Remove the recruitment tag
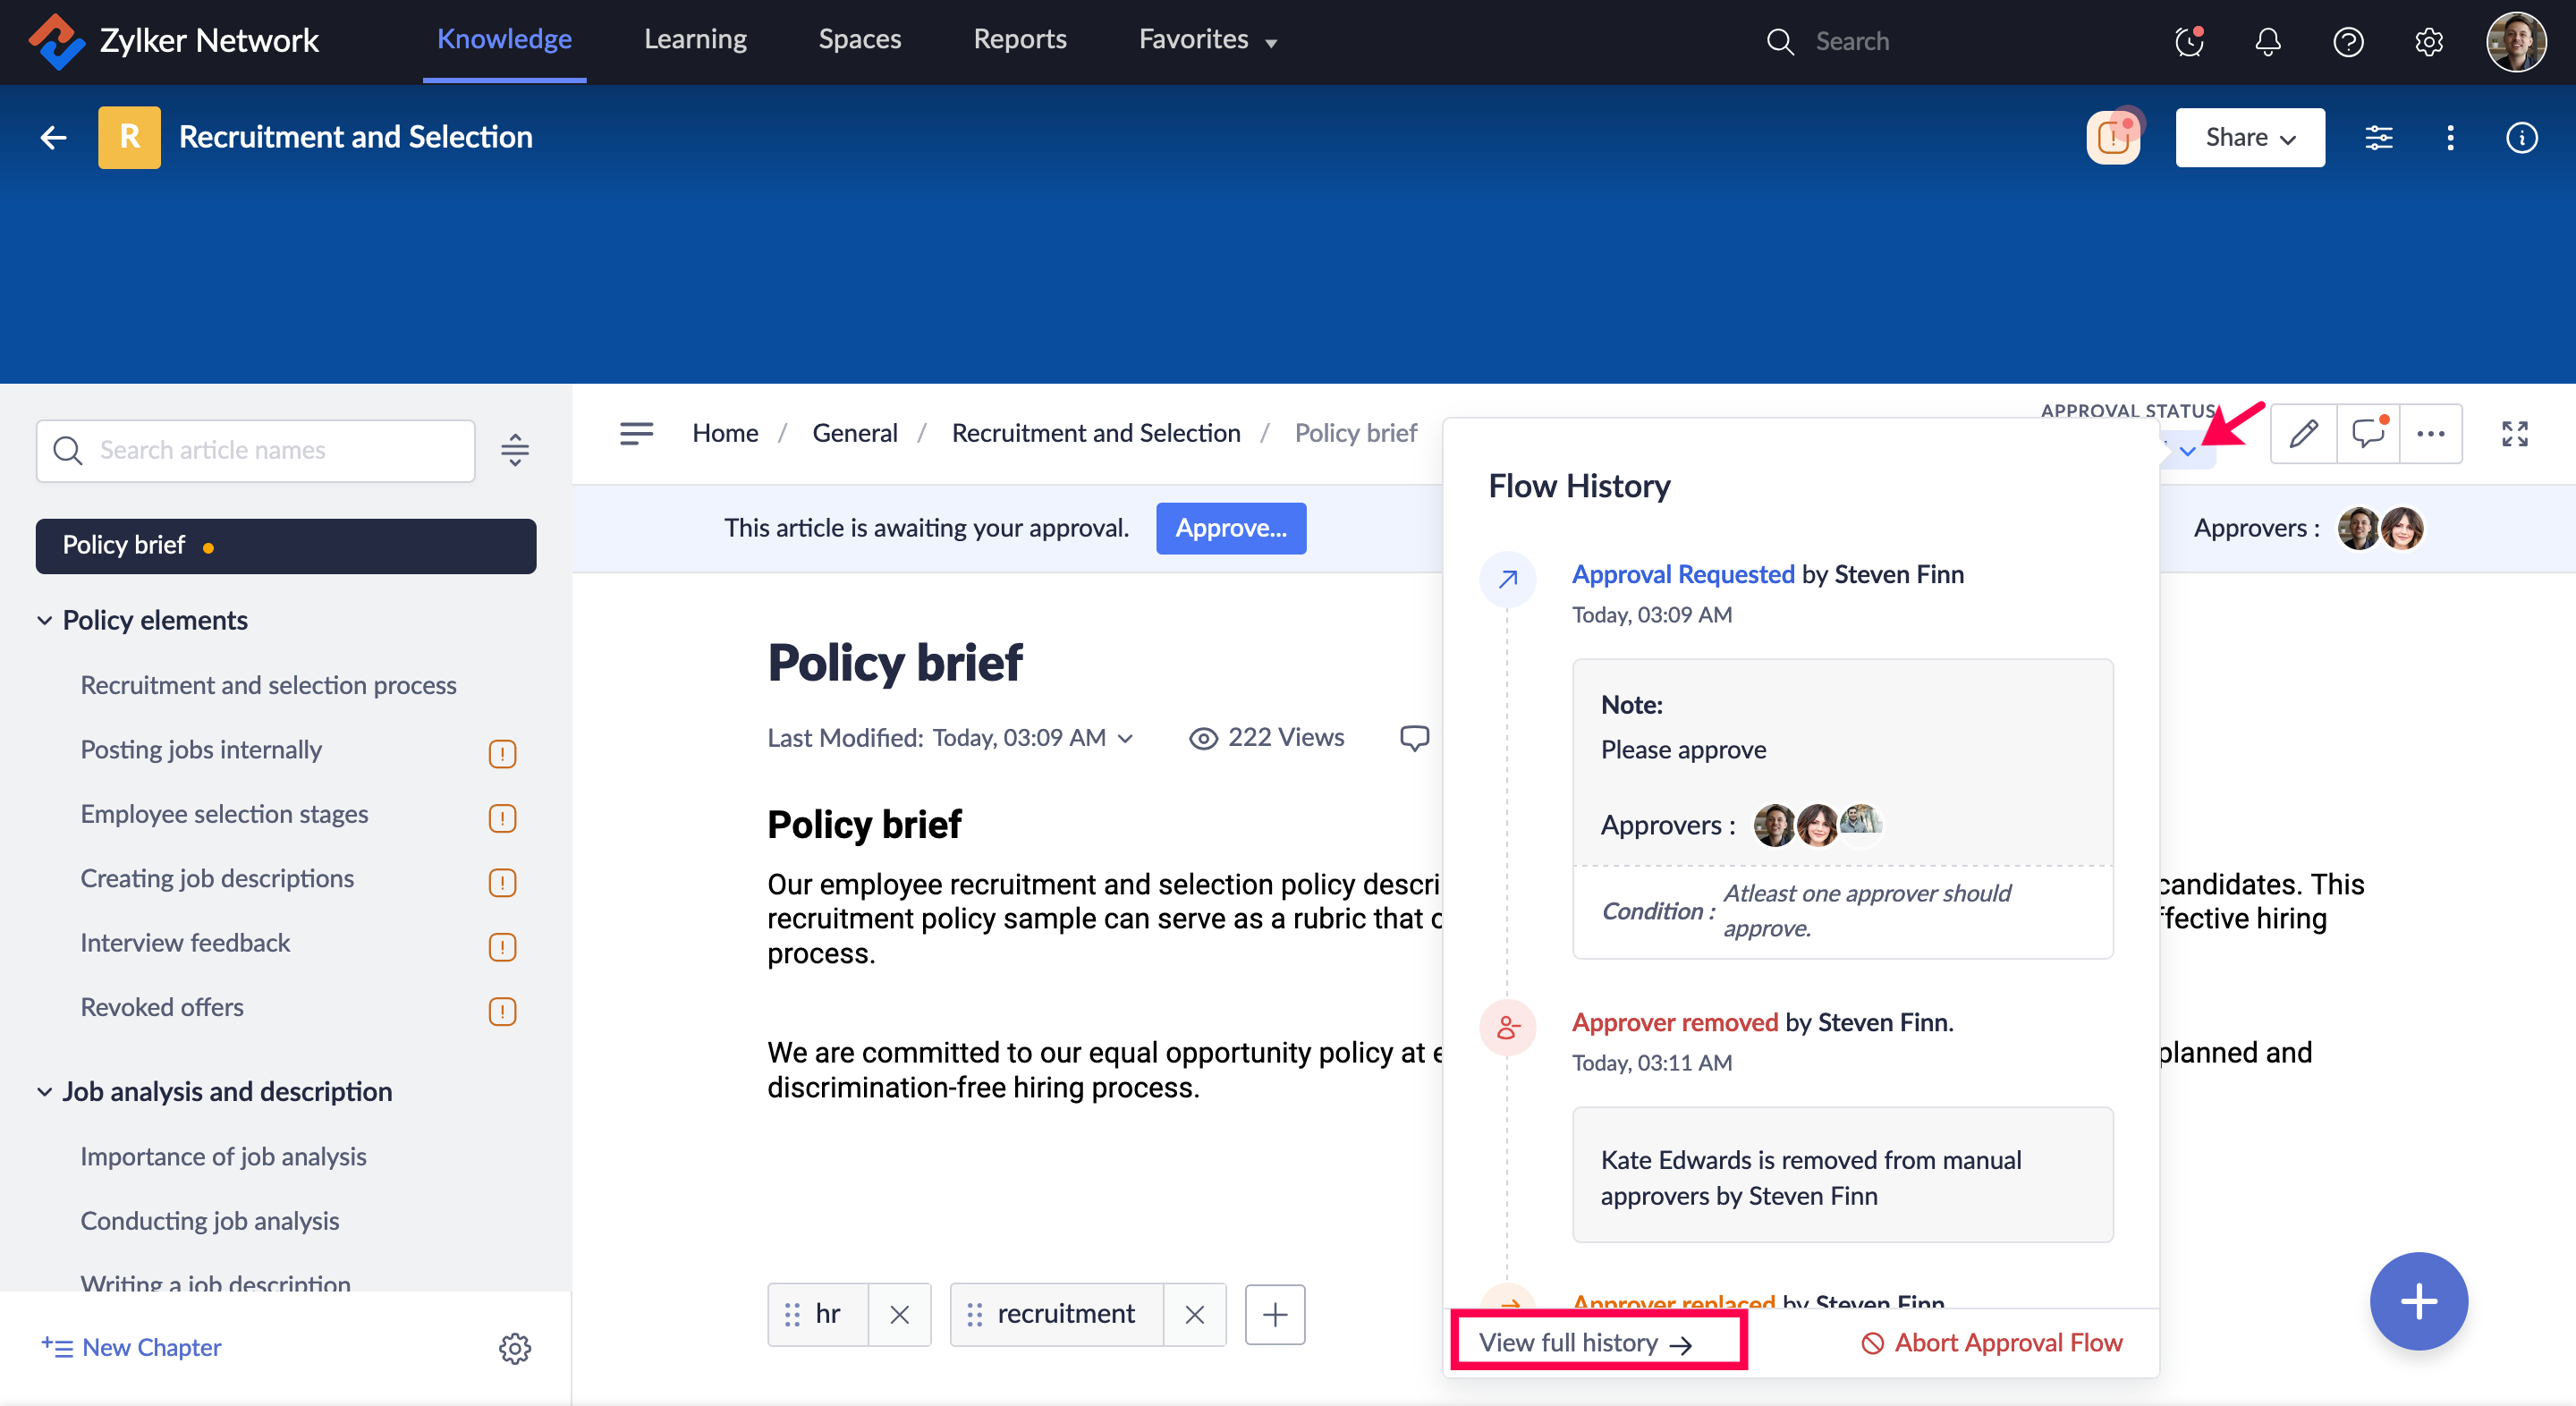Viewport: 2576px width, 1406px height. tap(1194, 1314)
